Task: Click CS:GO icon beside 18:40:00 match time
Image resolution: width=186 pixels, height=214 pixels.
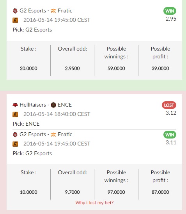Action: [15, 114]
